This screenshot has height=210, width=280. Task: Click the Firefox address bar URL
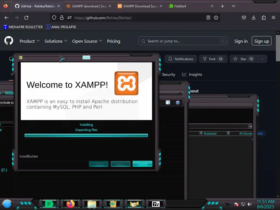(103, 18)
